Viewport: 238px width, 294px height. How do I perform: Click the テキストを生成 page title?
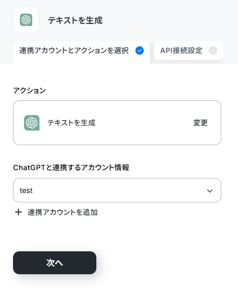pyautogui.click(x=76, y=20)
